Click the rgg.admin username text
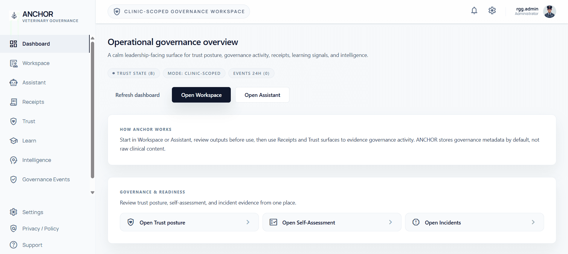The height and width of the screenshot is (254, 568). click(x=527, y=9)
